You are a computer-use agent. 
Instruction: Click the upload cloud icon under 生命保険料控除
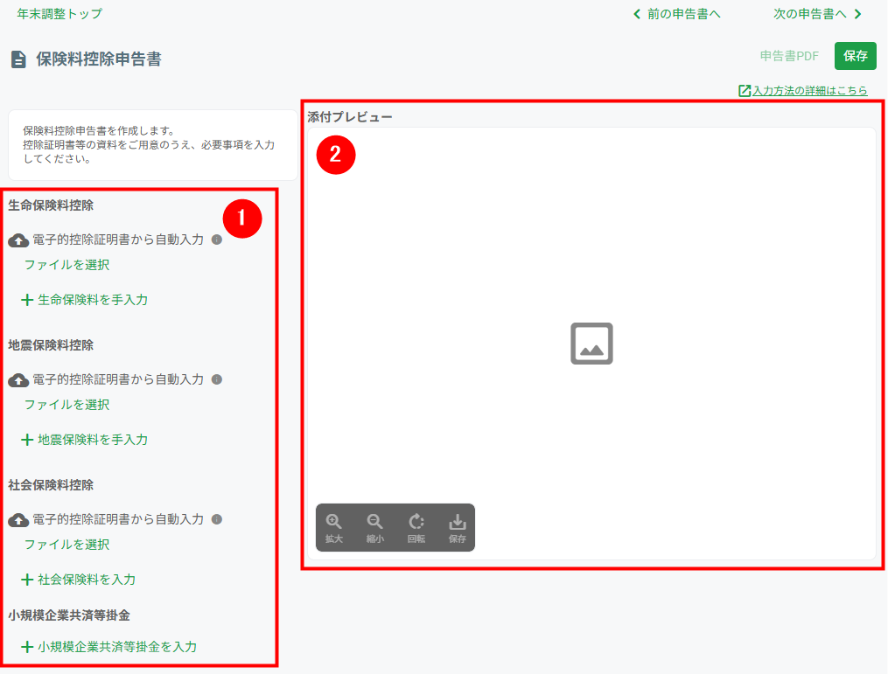(x=17, y=240)
